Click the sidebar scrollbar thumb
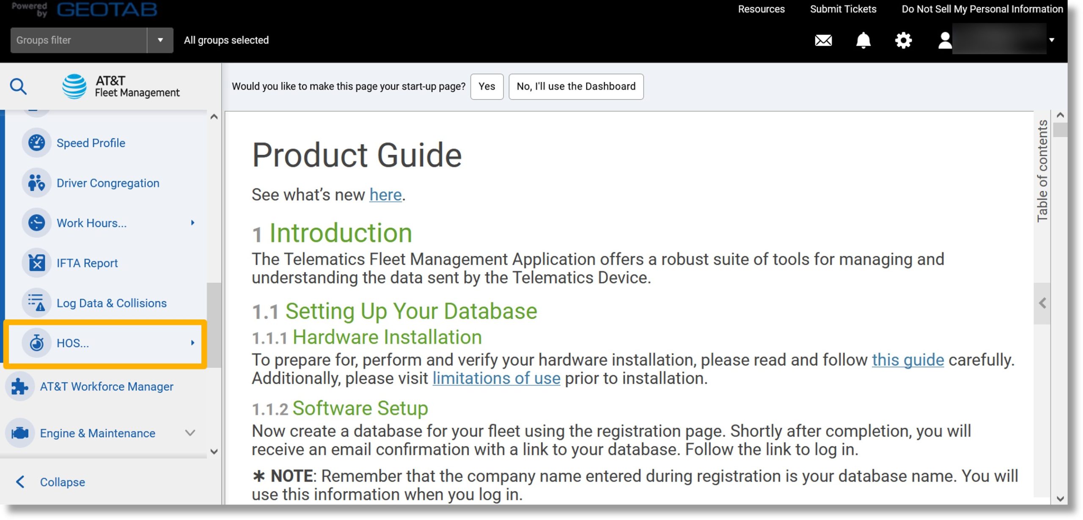 (x=214, y=325)
